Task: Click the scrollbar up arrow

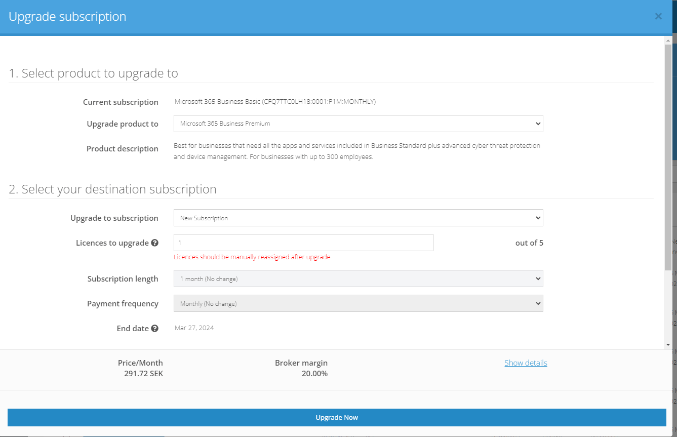Action: point(668,39)
